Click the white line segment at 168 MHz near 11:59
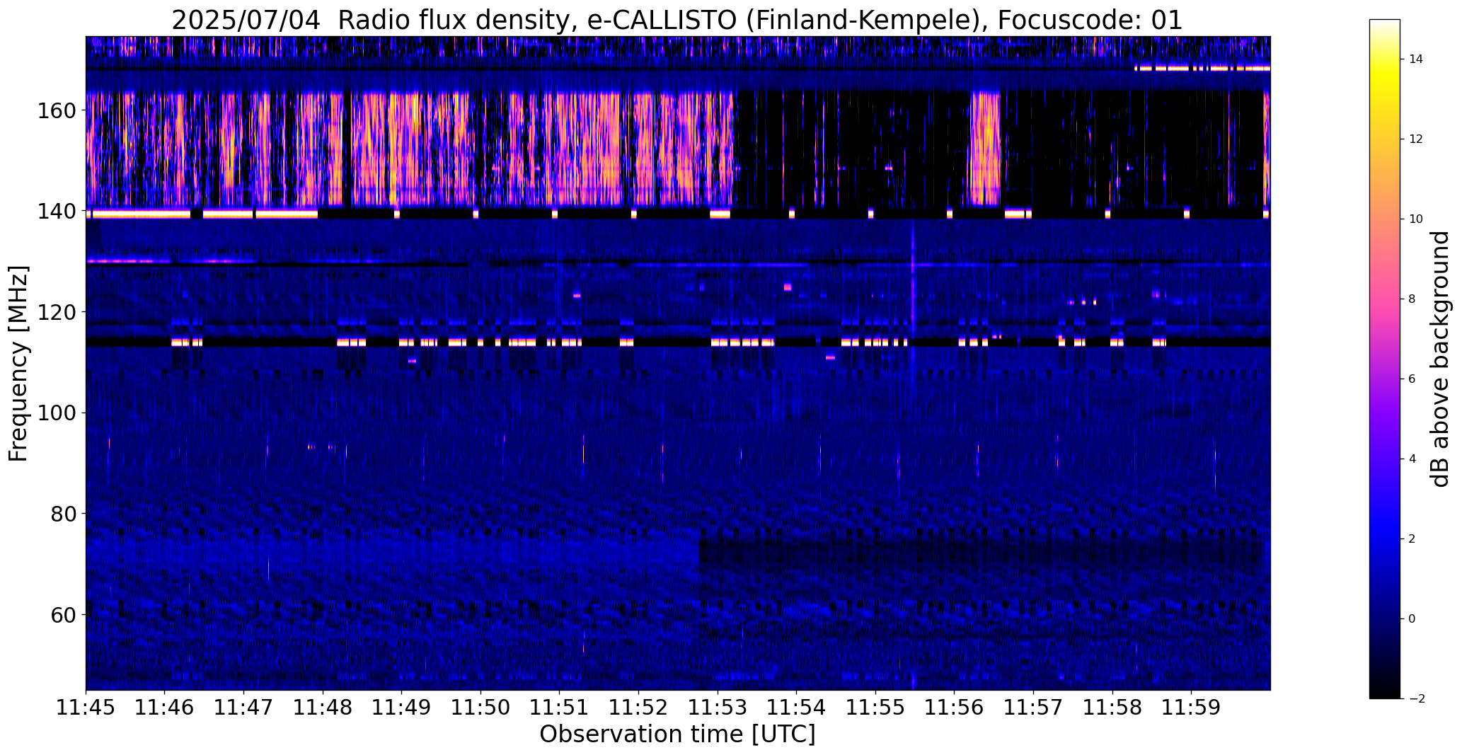 coord(1202,69)
